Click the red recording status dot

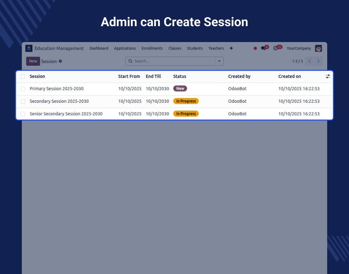pyautogui.click(x=255, y=48)
